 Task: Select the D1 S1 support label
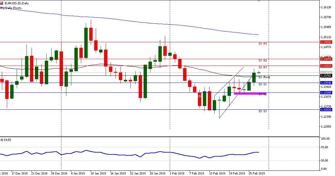pyautogui.click(x=262, y=84)
